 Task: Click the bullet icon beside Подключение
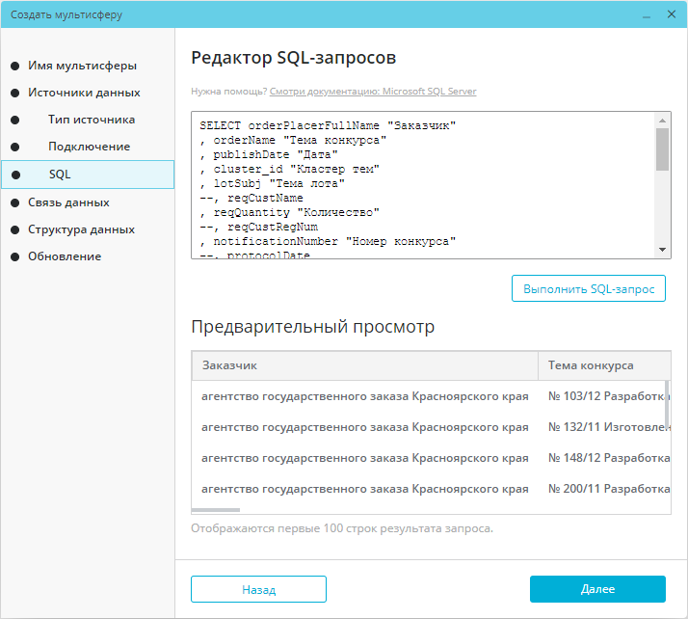(x=14, y=148)
